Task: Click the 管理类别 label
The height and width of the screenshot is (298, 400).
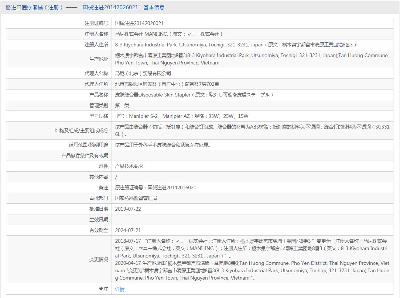Action: click(99, 105)
